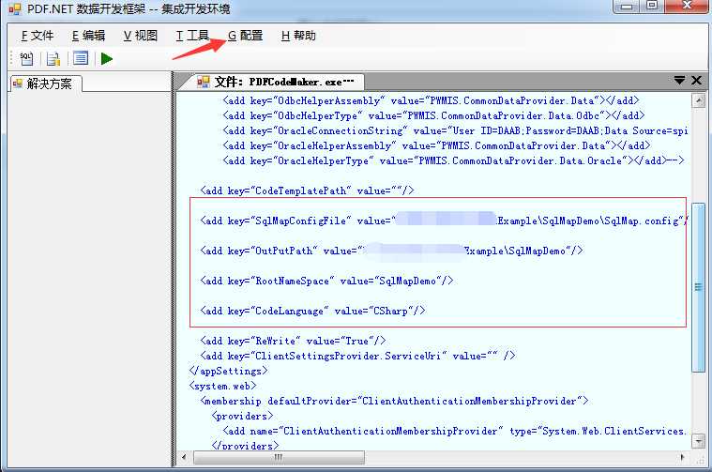This screenshot has width=712, height=472.
Task: Click the ClientSettingsProvider.ServiceUri line
Action: click(x=357, y=356)
